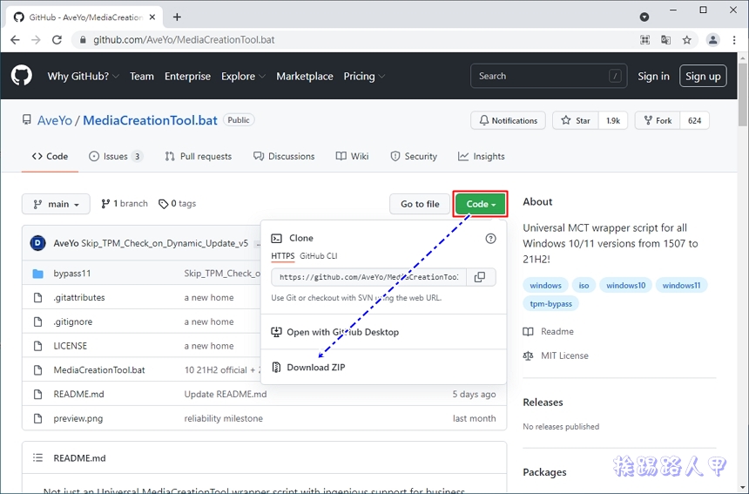
Task: View the 1 branch link
Action: point(125,204)
